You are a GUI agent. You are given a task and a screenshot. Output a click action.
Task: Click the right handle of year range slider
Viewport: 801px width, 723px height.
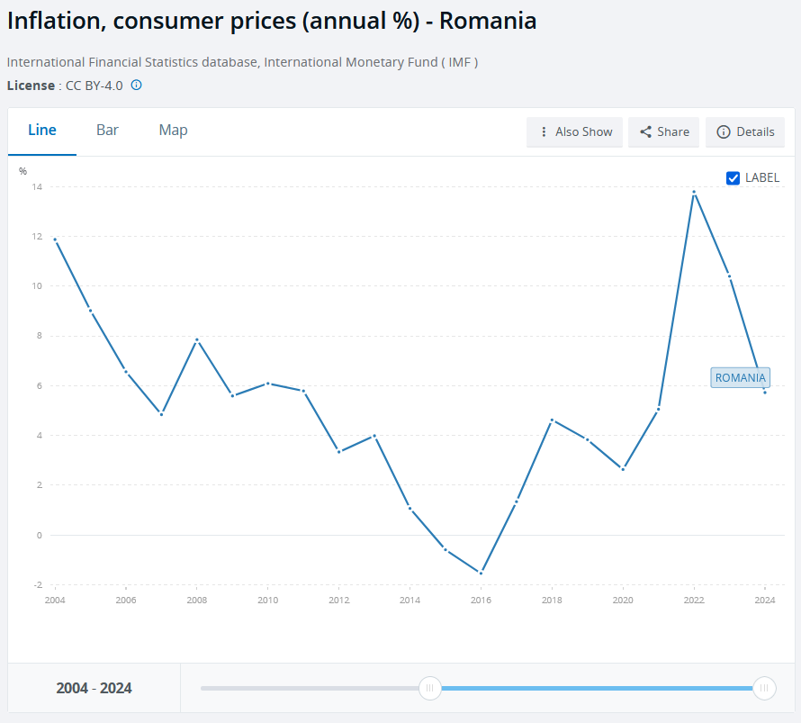[764, 689]
